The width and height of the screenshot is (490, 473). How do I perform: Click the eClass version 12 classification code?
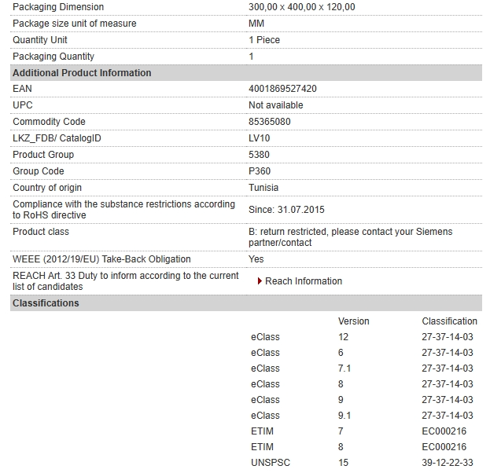pyautogui.click(x=448, y=337)
